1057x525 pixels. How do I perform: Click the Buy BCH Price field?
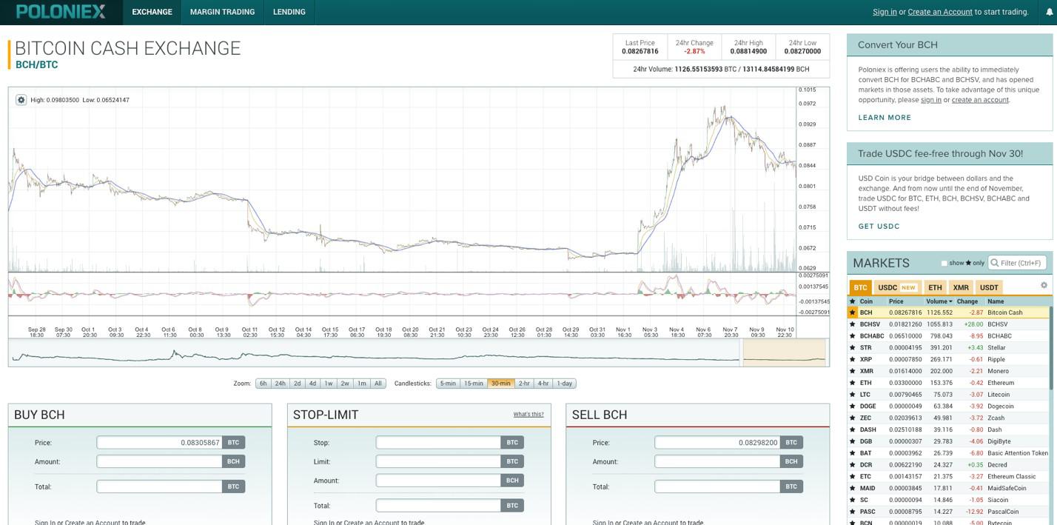click(x=159, y=442)
